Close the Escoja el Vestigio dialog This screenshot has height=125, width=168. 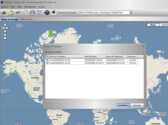(143, 46)
